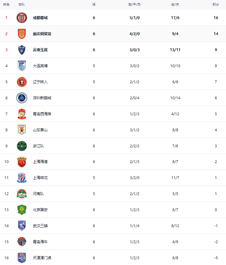The height and width of the screenshot is (265, 226).
Task: Open the 武汉三镇 team name link
Action: (x=40, y=226)
